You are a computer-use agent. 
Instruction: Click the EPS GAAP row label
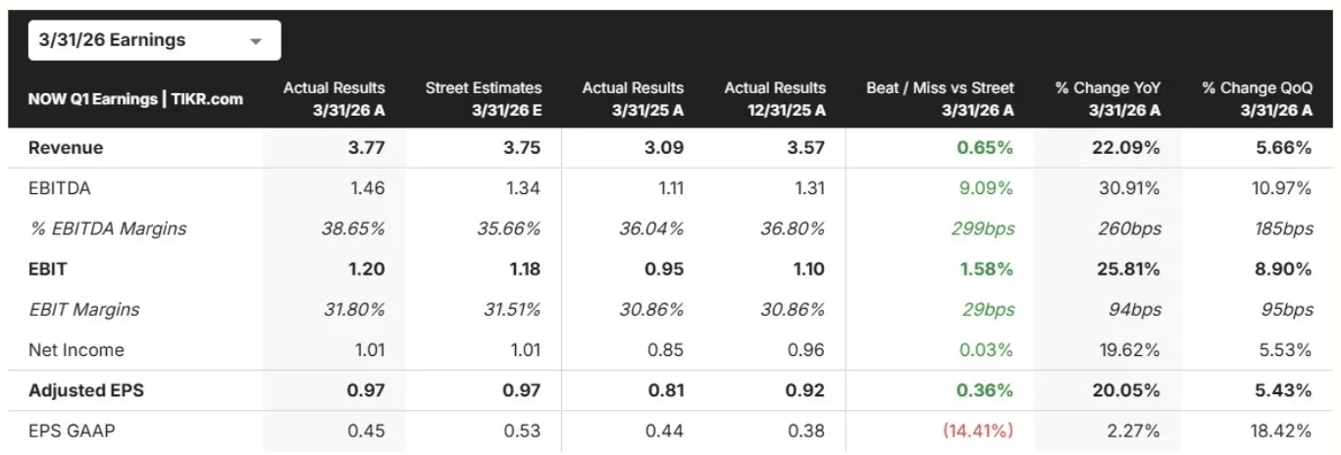click(72, 430)
